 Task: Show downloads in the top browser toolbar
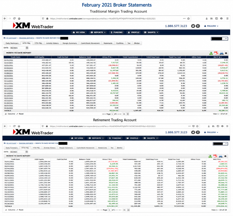click(206, 18)
